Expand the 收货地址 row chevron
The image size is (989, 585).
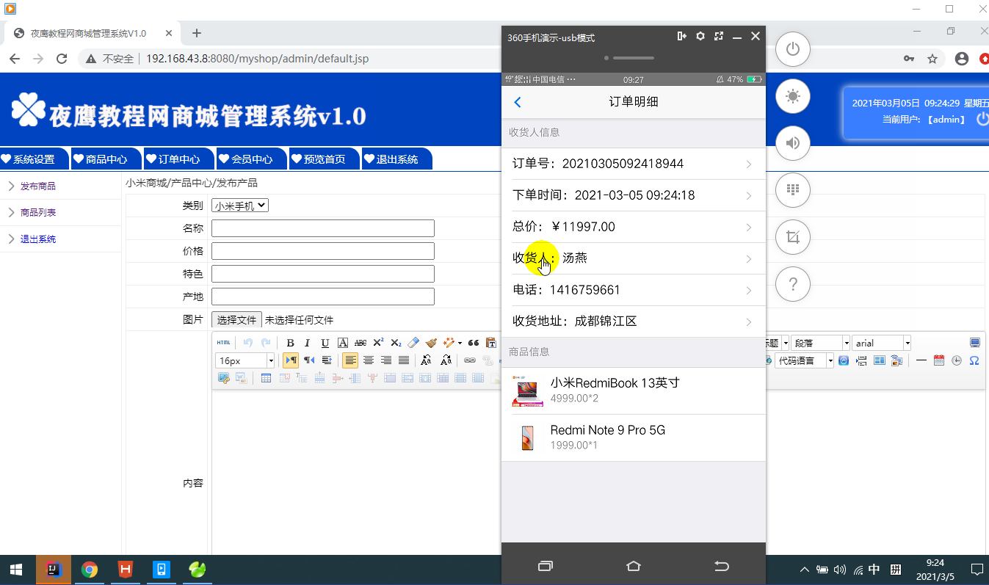click(x=749, y=322)
